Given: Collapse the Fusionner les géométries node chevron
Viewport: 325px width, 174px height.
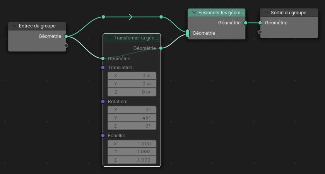Looking at the screenshot, I should 194,13.
